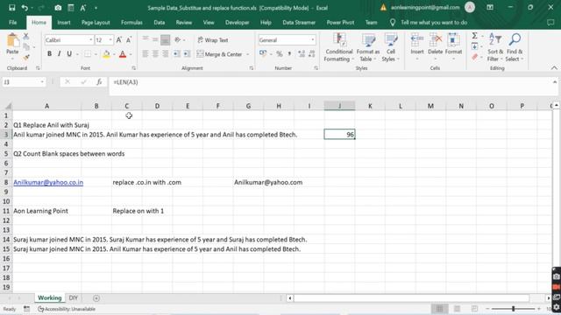561x315 pixels.
Task: Open the Formulas ribbon tab
Action: coord(131,23)
